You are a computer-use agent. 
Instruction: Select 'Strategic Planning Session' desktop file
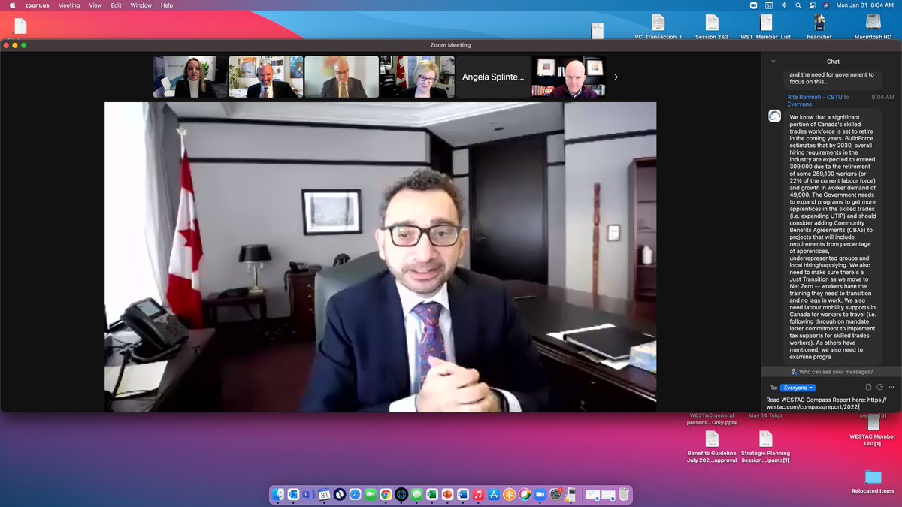(765, 447)
